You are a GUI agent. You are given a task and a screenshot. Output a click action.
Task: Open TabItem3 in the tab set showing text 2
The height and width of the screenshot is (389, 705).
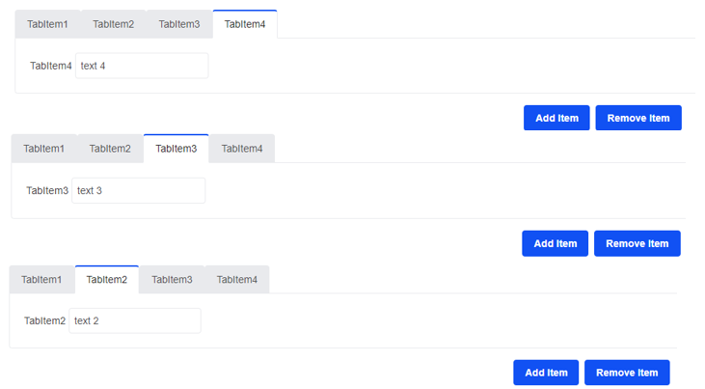click(172, 280)
